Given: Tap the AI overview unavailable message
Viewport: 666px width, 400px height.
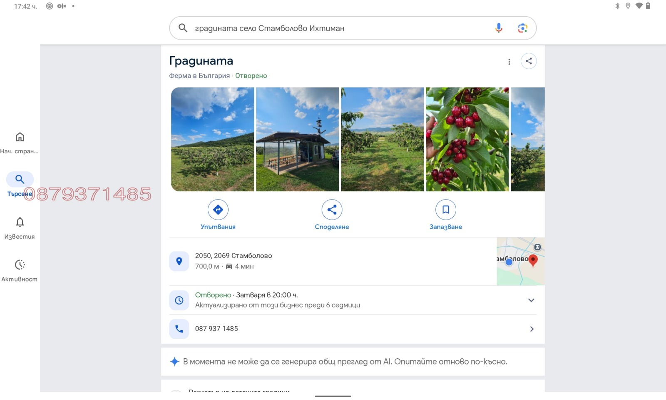Looking at the screenshot, I should click(x=345, y=362).
